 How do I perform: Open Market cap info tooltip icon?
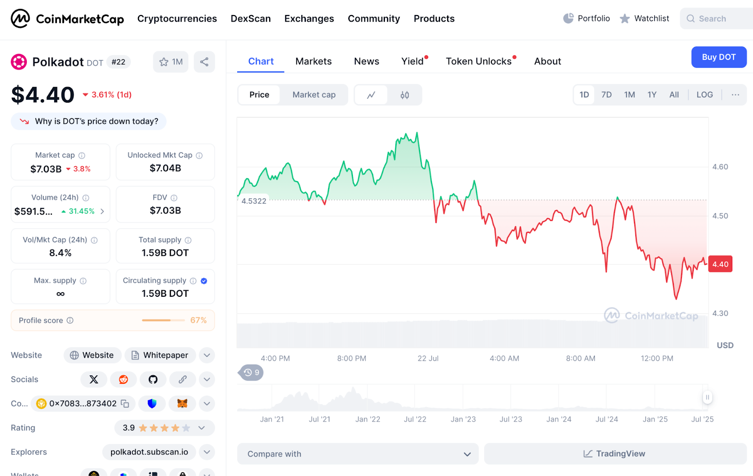[x=82, y=155]
